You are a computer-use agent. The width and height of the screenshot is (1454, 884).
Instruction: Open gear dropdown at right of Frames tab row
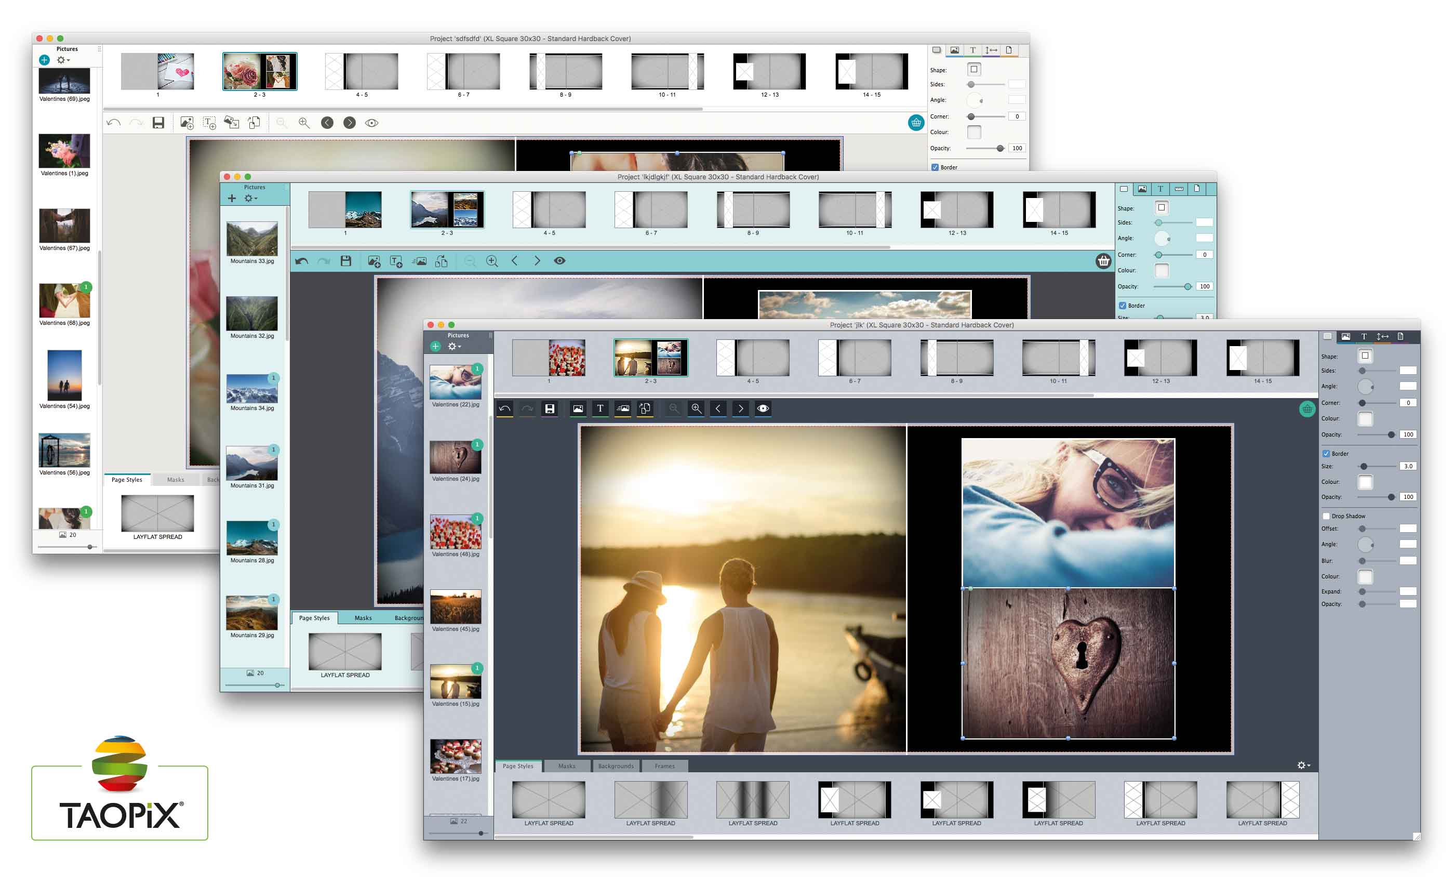[1303, 766]
